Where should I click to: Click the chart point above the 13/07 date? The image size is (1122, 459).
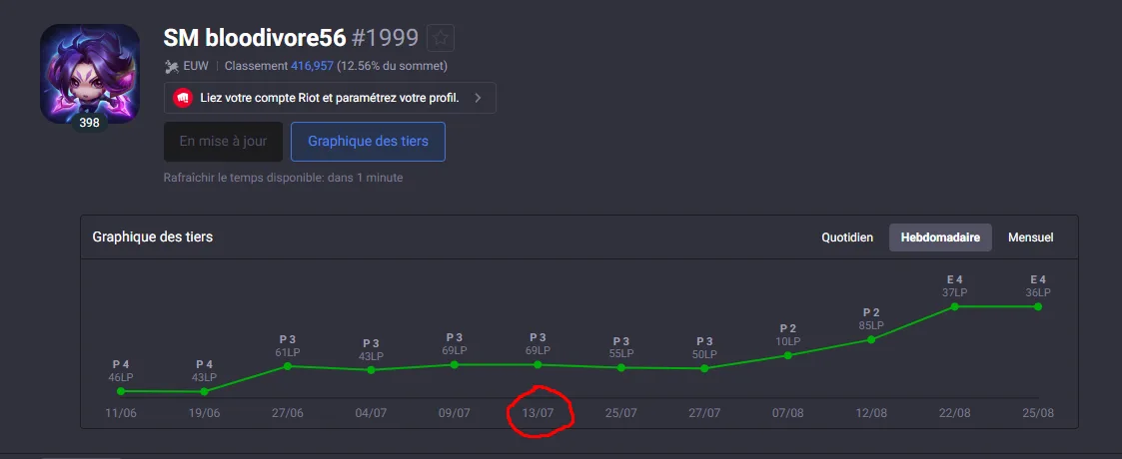538,364
